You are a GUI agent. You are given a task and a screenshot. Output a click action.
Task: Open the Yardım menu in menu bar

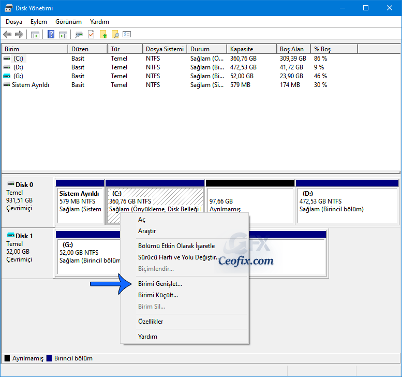click(99, 22)
